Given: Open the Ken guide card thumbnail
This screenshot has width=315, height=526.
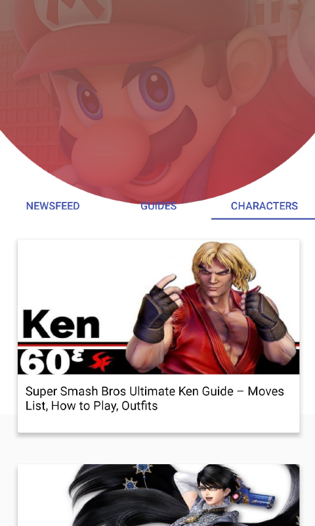Looking at the screenshot, I should [158, 307].
